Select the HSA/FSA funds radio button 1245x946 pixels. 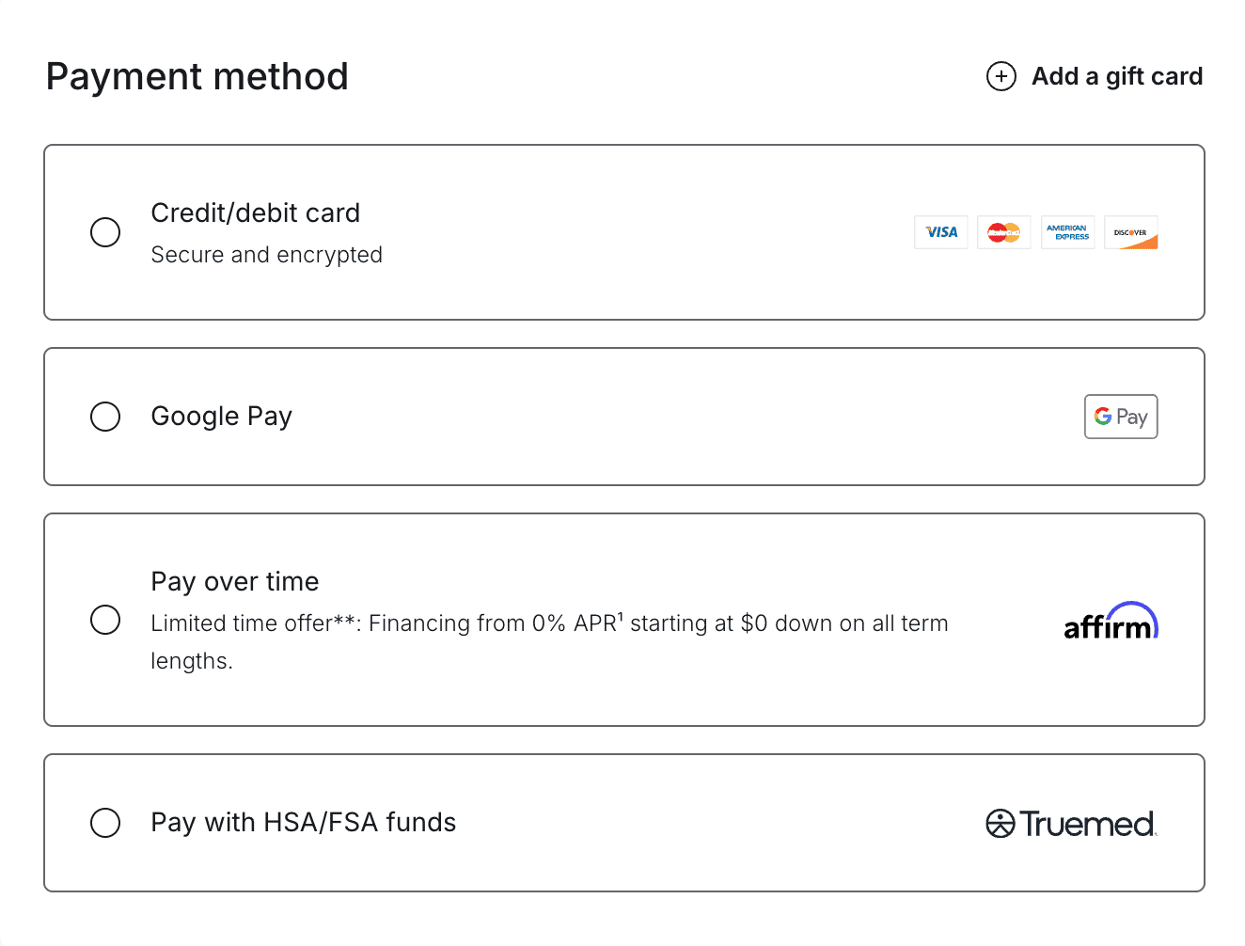coord(105,823)
